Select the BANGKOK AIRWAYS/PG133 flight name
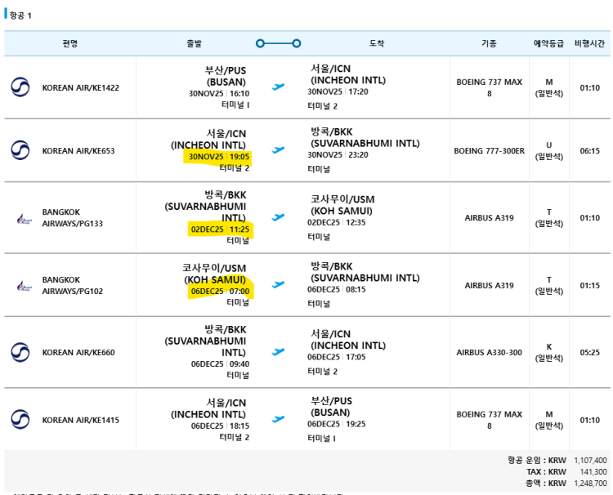 click(x=72, y=218)
